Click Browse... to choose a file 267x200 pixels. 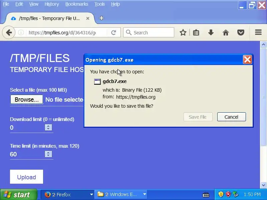point(27,99)
